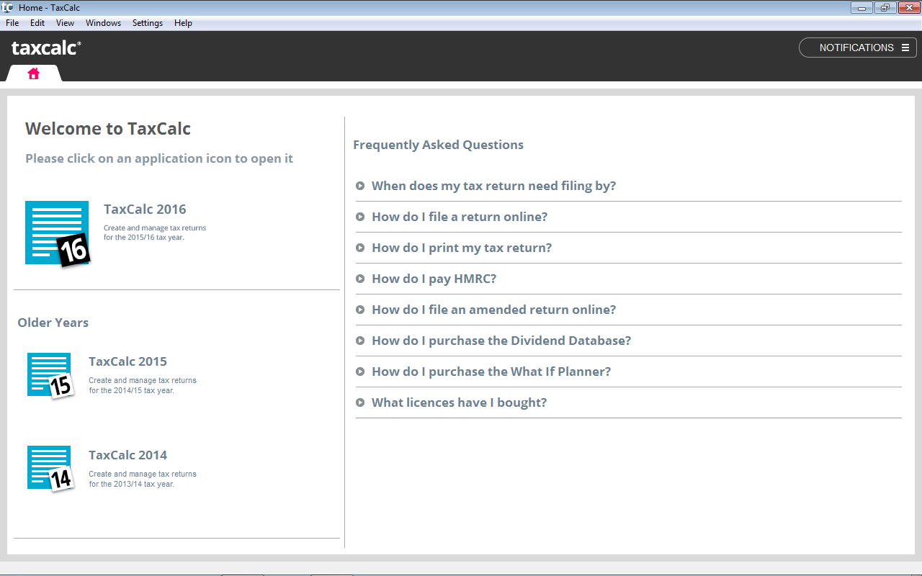The image size is (922, 576).
Task: Expand arrow beside 'How do I pay HMRC?'
Action: click(x=360, y=279)
